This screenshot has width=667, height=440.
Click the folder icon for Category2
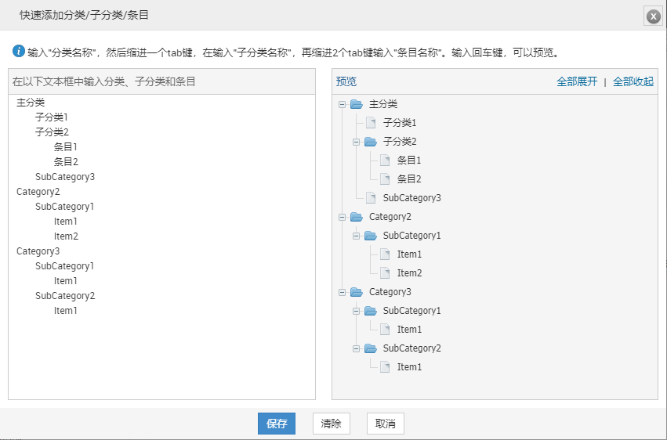(x=357, y=217)
